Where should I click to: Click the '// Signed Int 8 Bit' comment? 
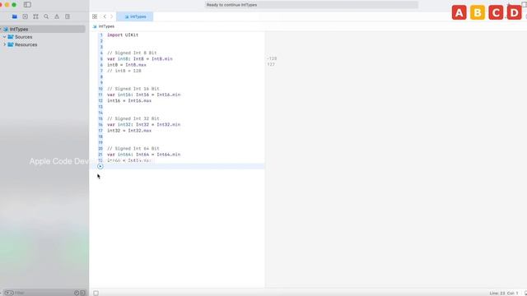(x=132, y=53)
